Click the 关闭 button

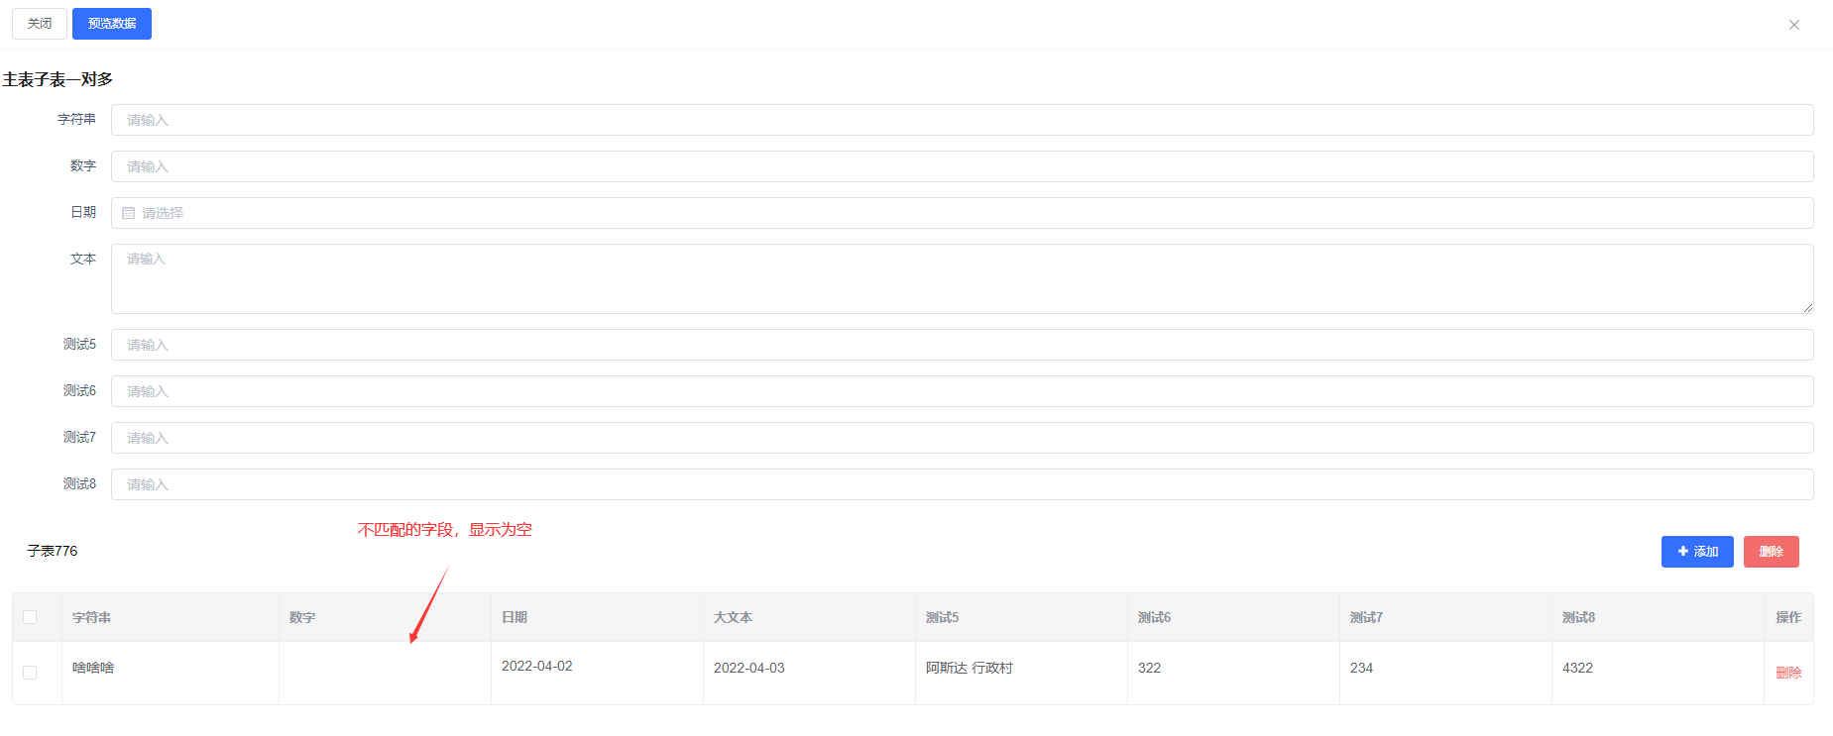[x=40, y=24]
